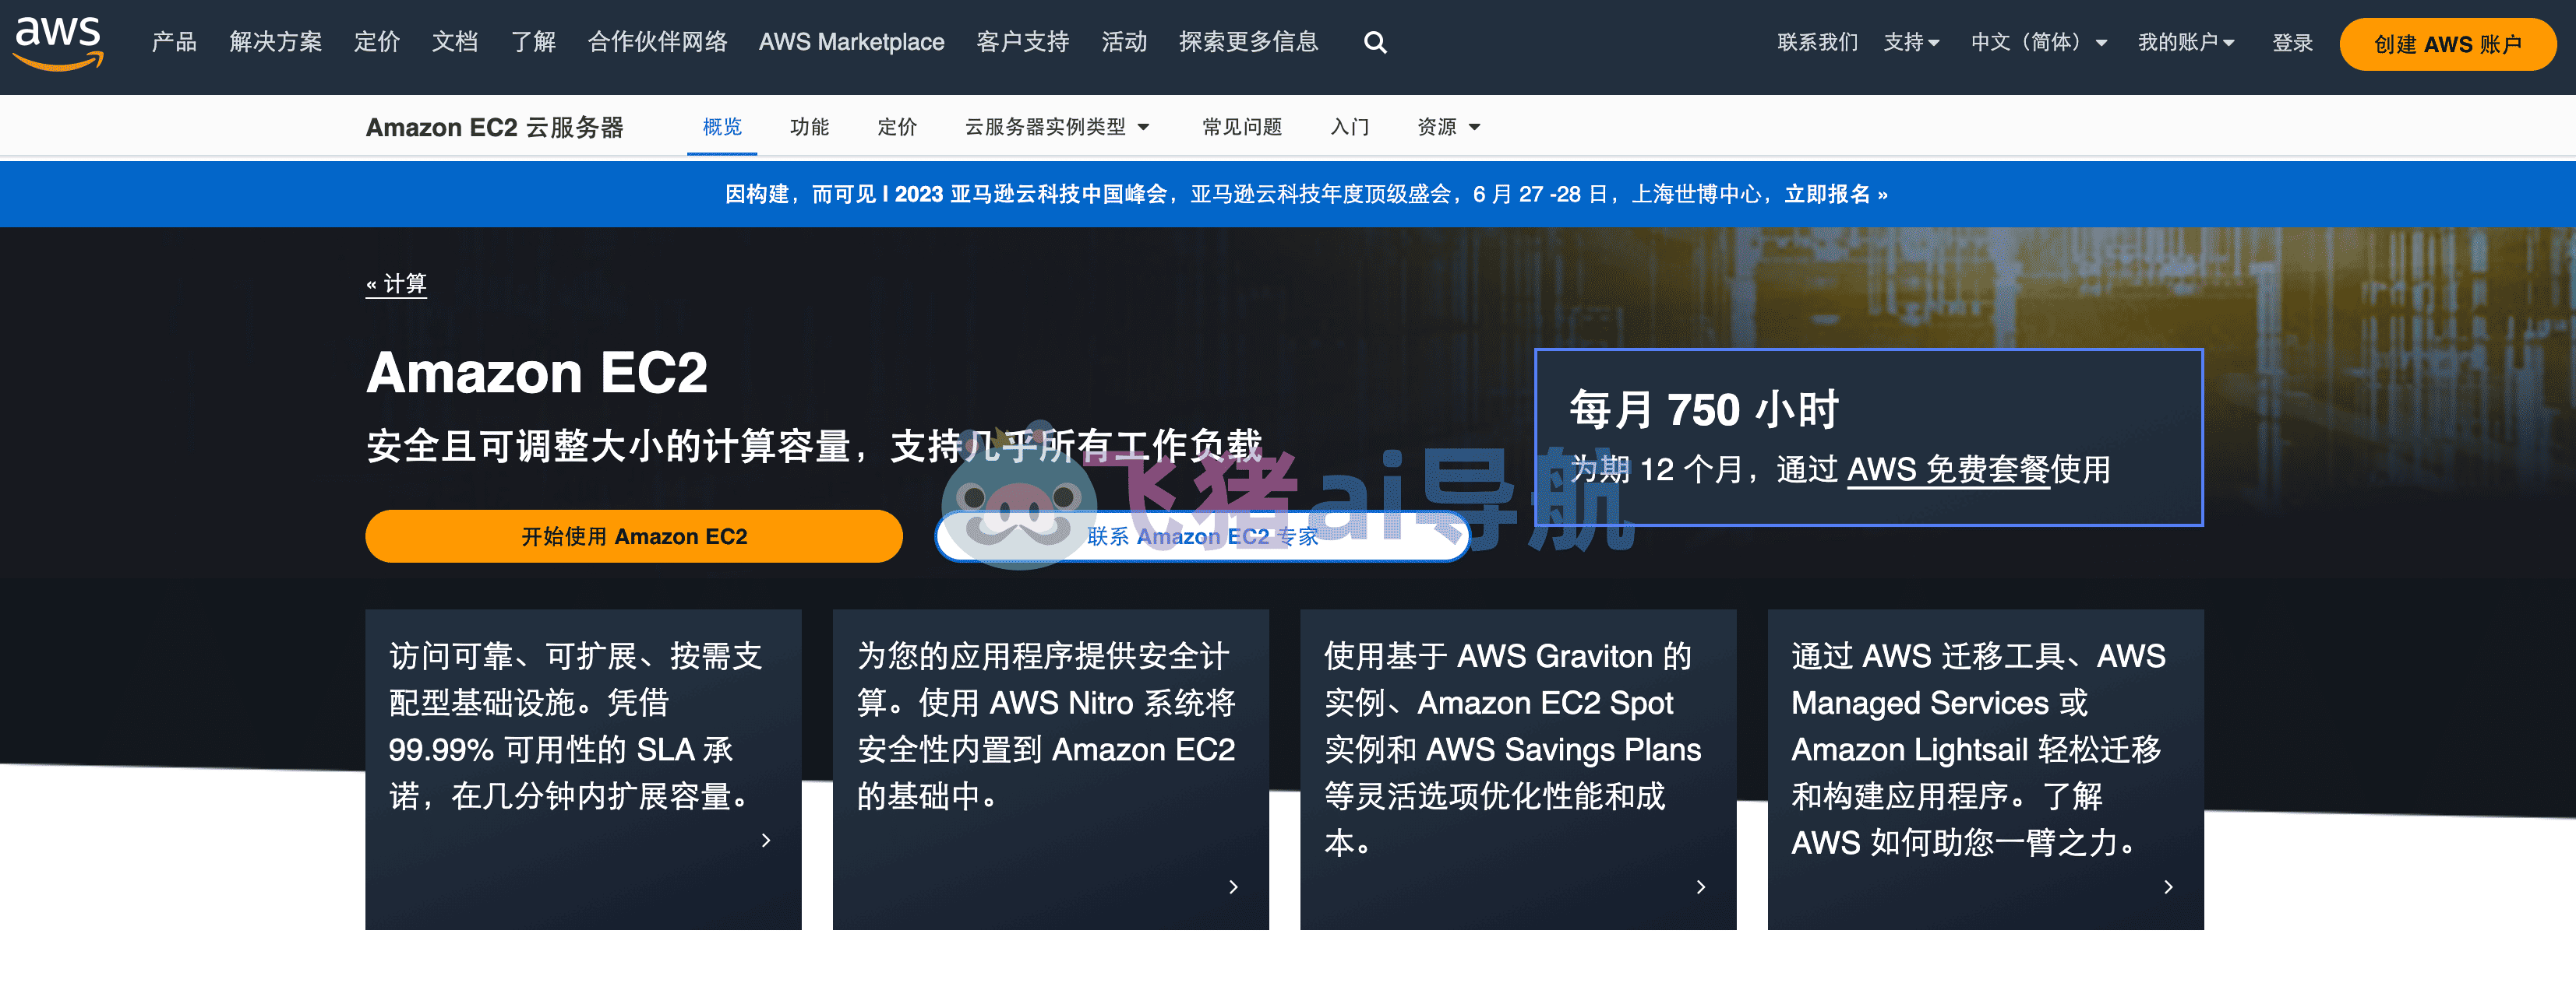Click the 每月 750 小时 heading

tap(1704, 409)
